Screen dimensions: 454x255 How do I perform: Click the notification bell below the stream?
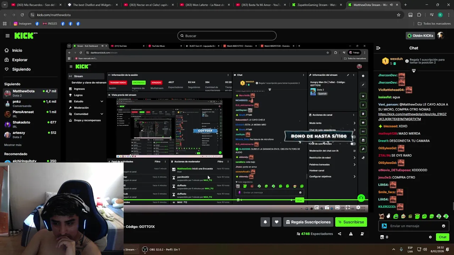[x=265, y=222]
